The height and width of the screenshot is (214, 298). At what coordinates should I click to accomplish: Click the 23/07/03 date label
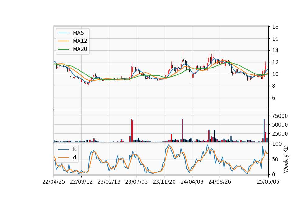tap(137, 182)
